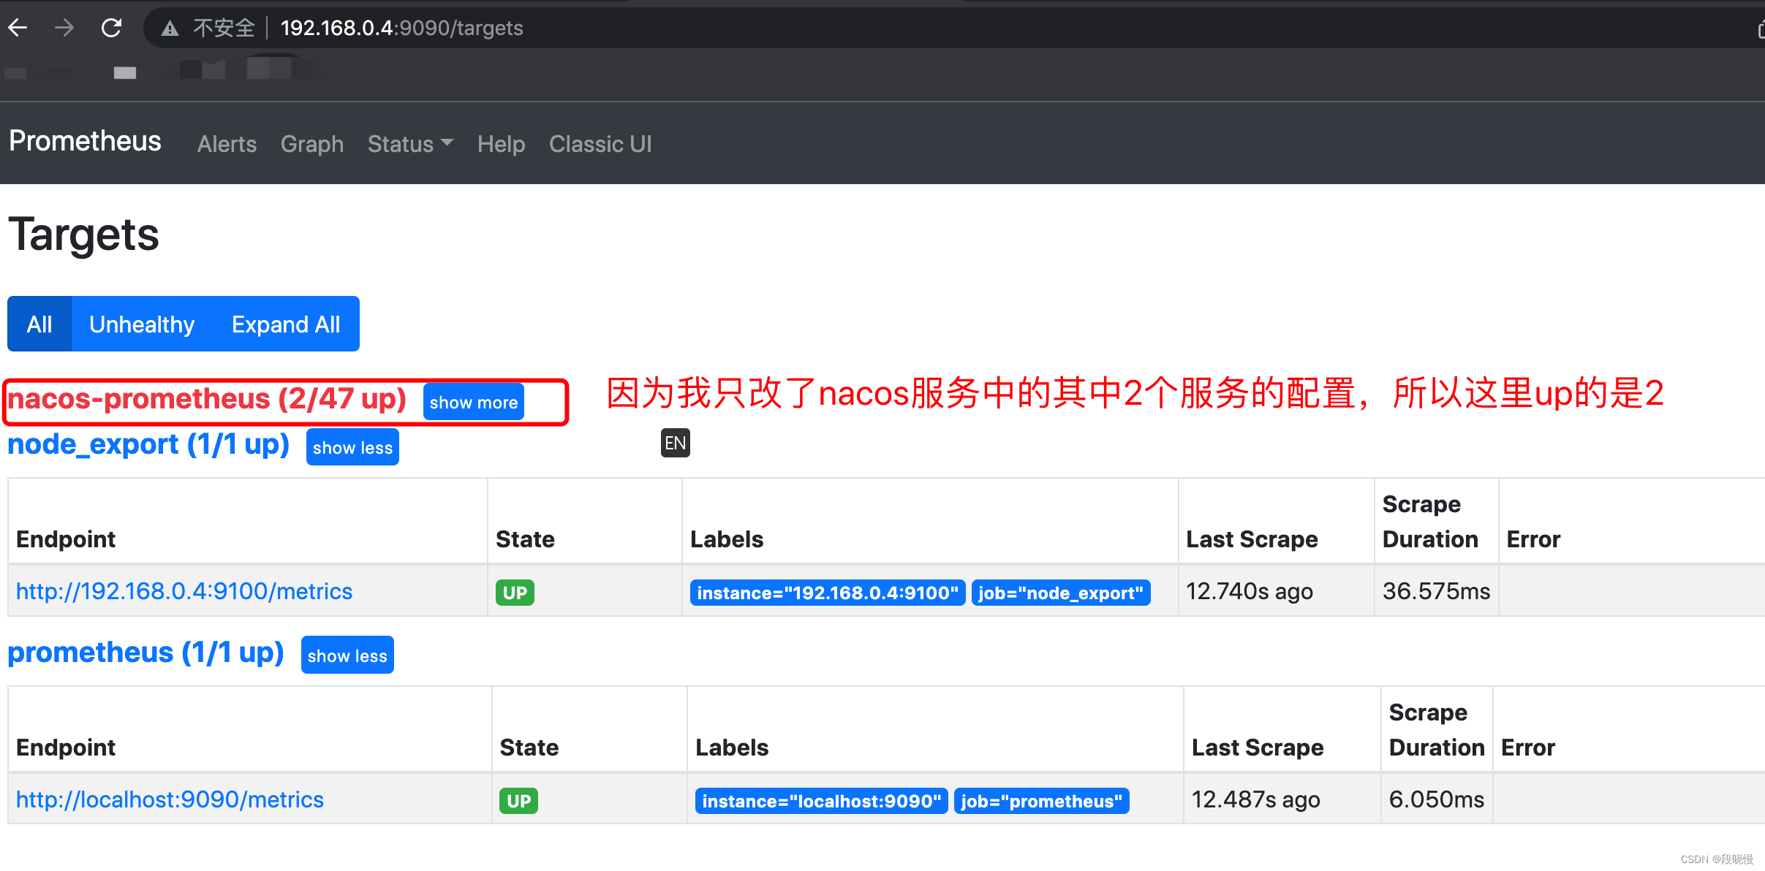
Task: Go back with browser back arrow
Action: click(x=18, y=28)
